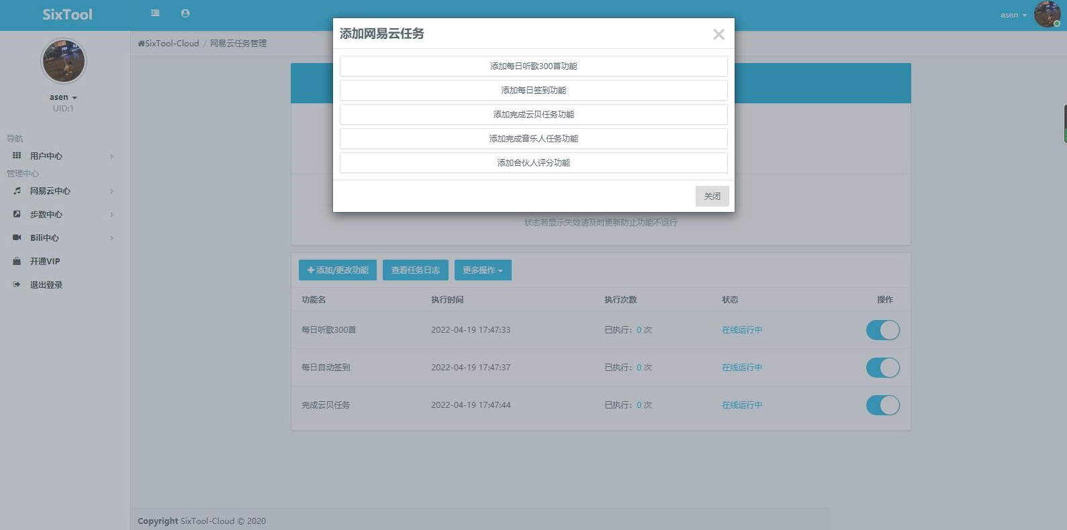
Task: Expand the 网易云中心 sidebar chevron
Action: coord(111,191)
